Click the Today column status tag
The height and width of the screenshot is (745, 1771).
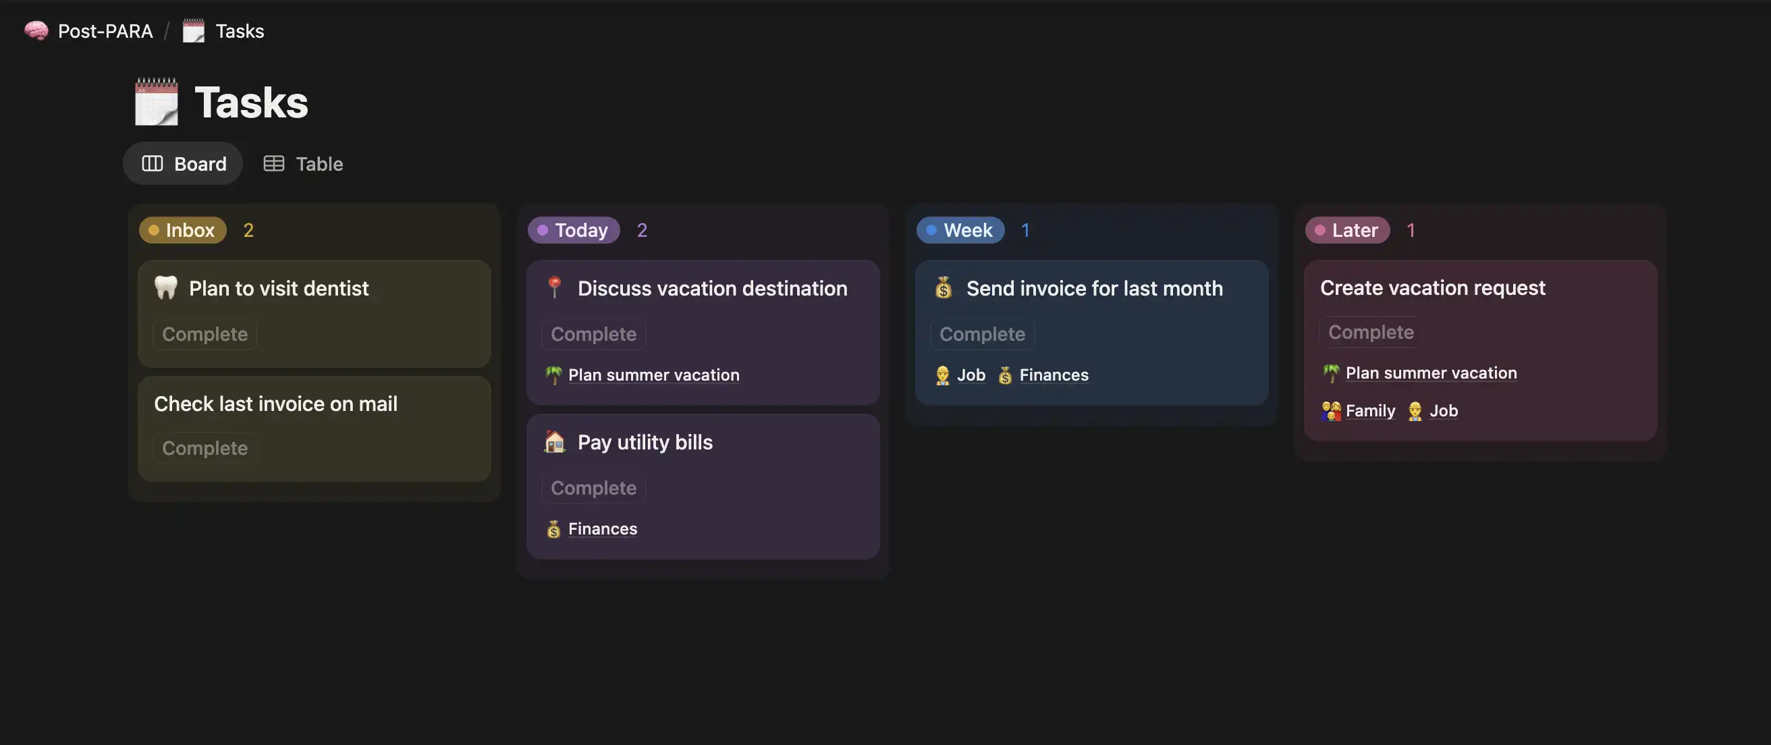574,230
